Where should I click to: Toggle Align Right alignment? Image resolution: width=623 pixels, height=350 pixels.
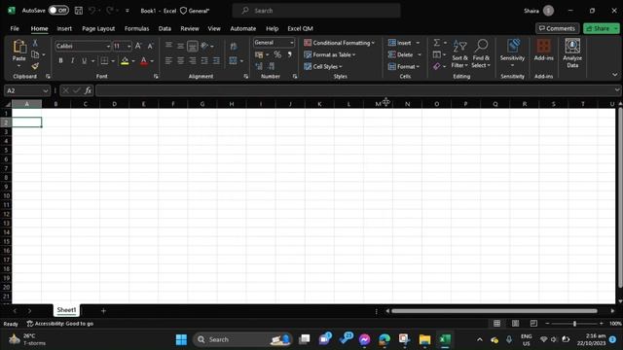tap(193, 60)
